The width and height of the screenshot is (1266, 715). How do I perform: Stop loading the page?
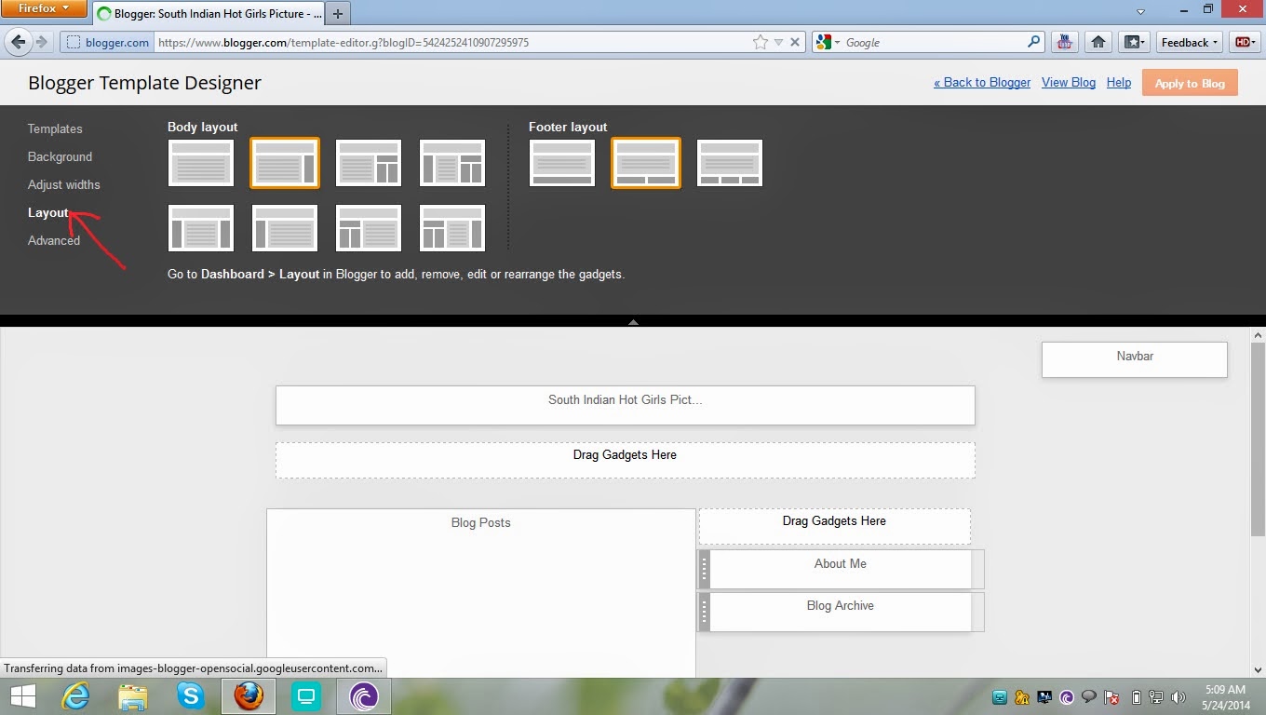tap(796, 42)
